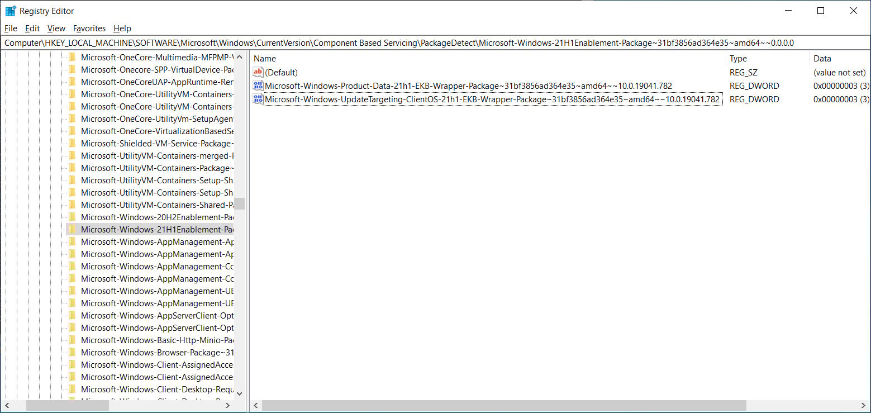This screenshot has height=413, width=871.
Task: Select the Microsoft-UtilityVM-Containers-Package~ key
Action: click(x=157, y=168)
